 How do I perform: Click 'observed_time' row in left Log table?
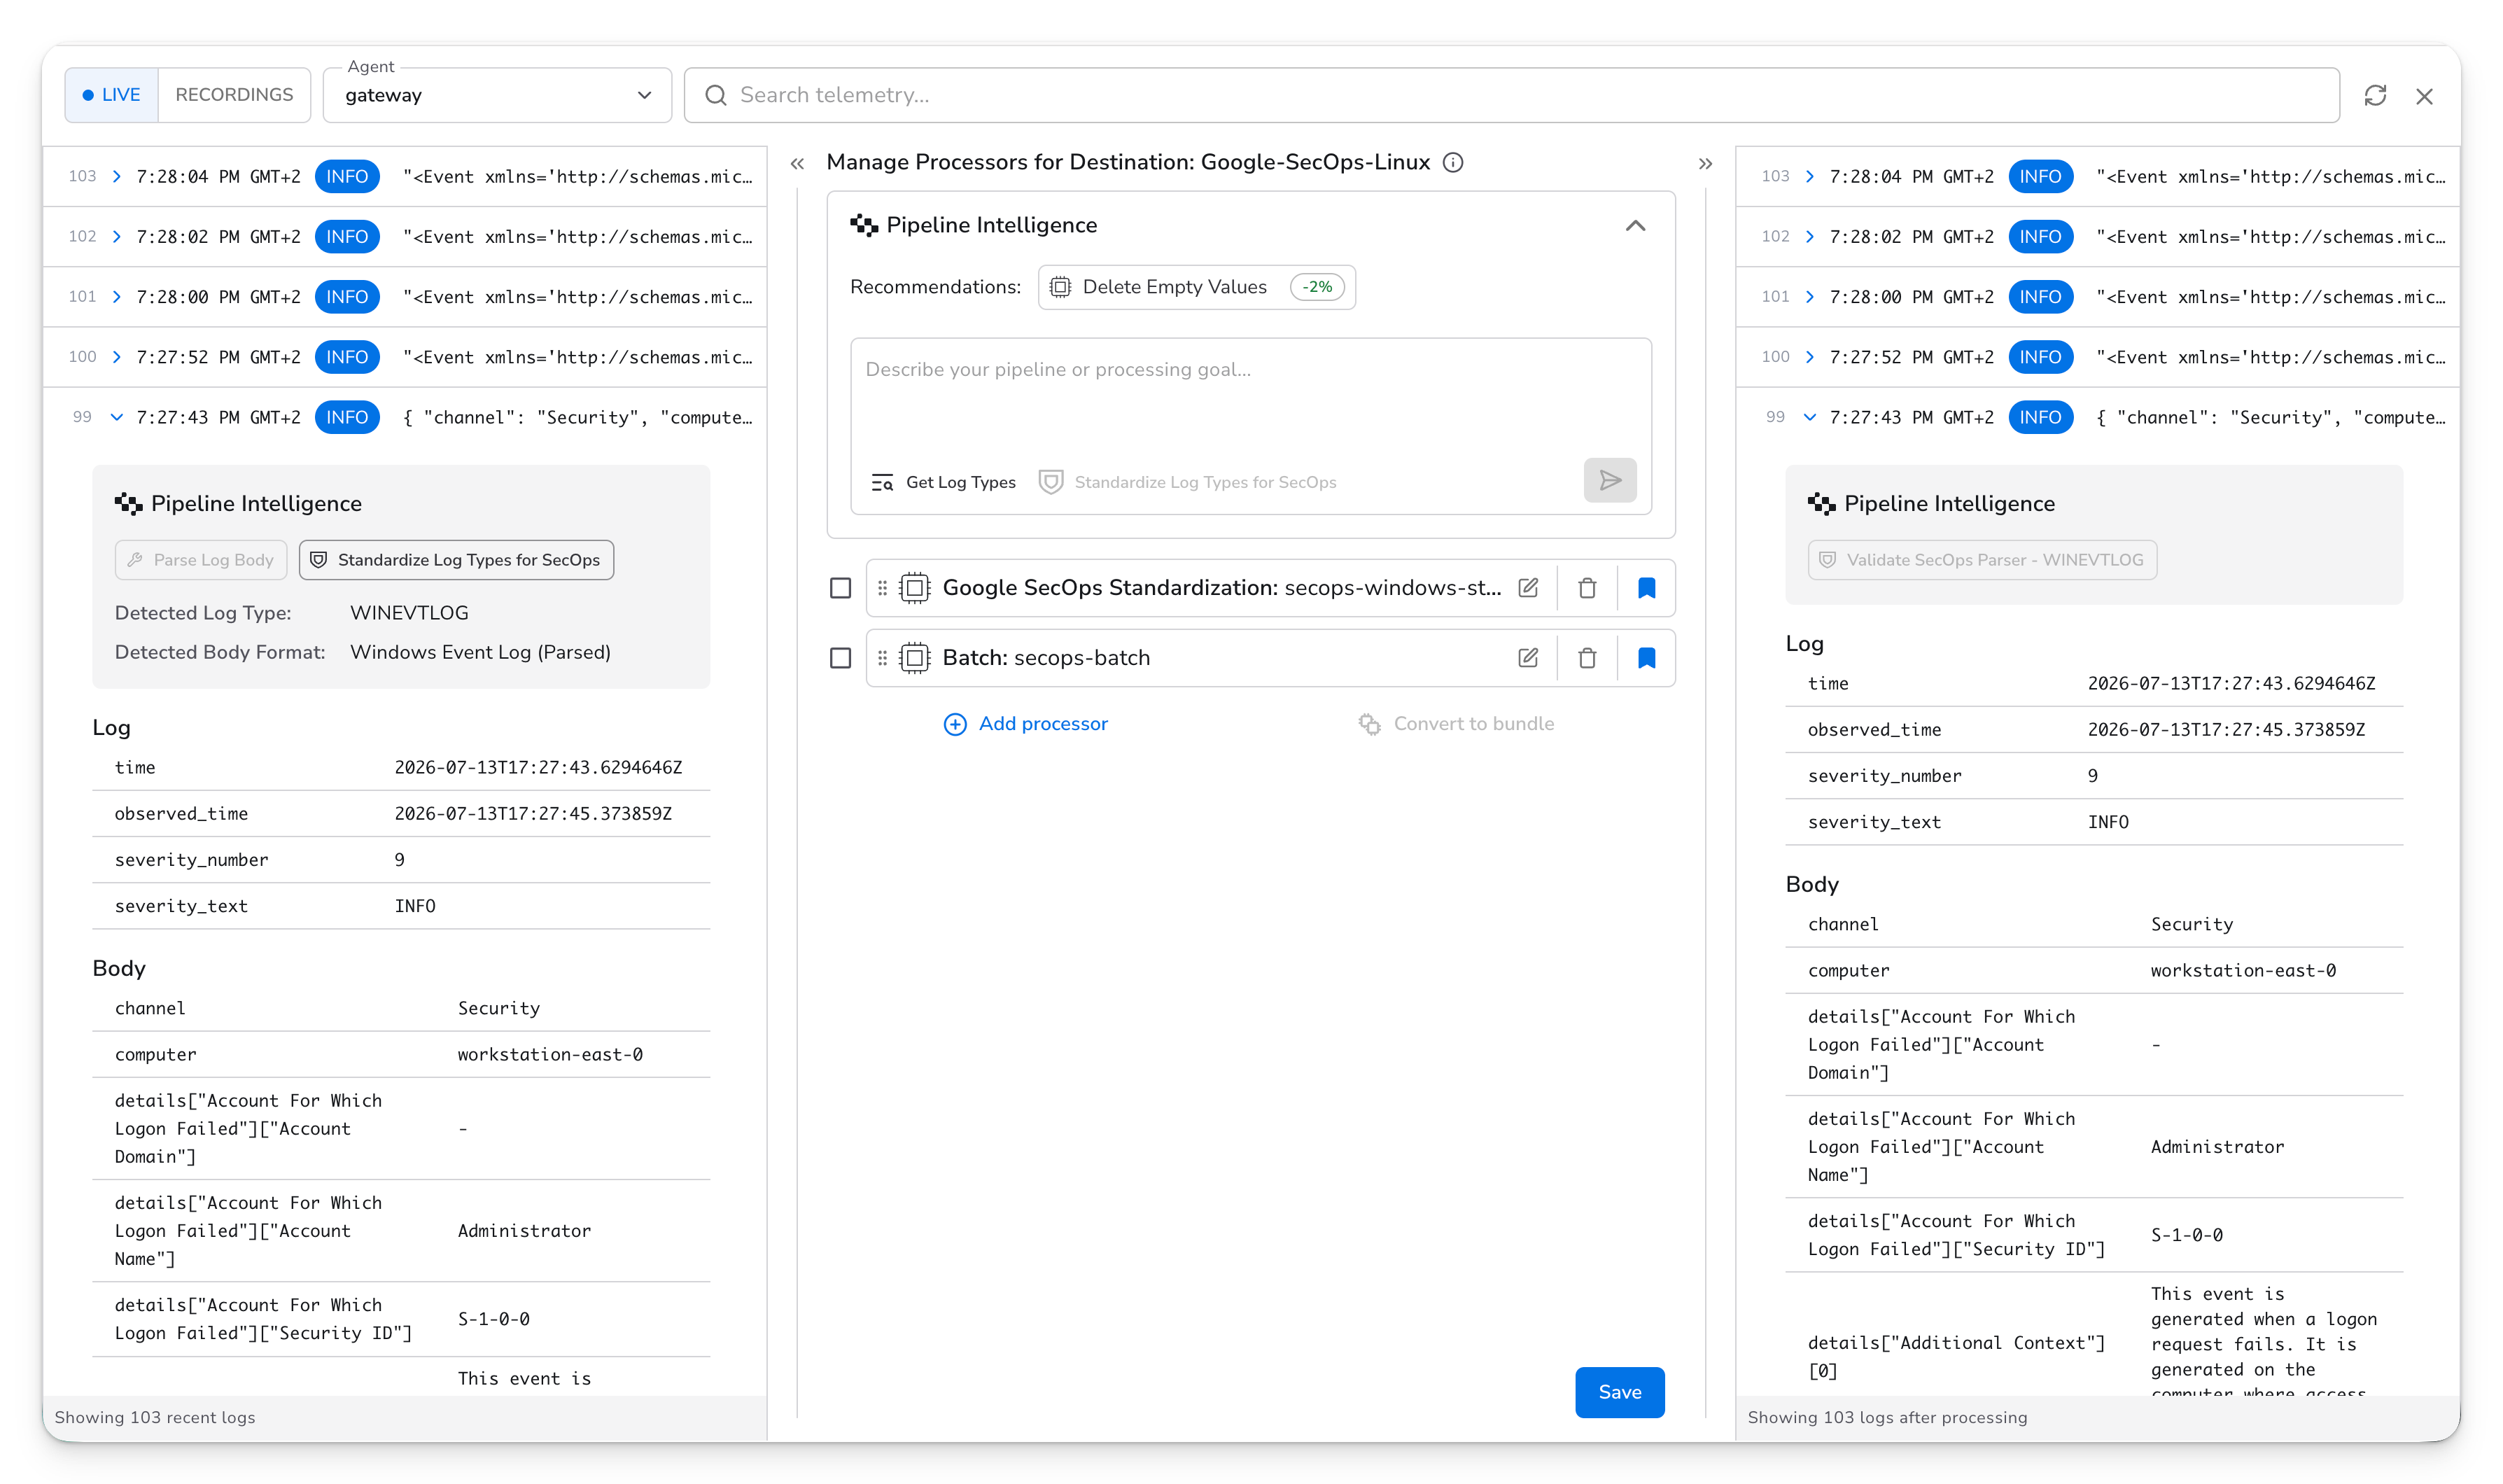[x=401, y=814]
